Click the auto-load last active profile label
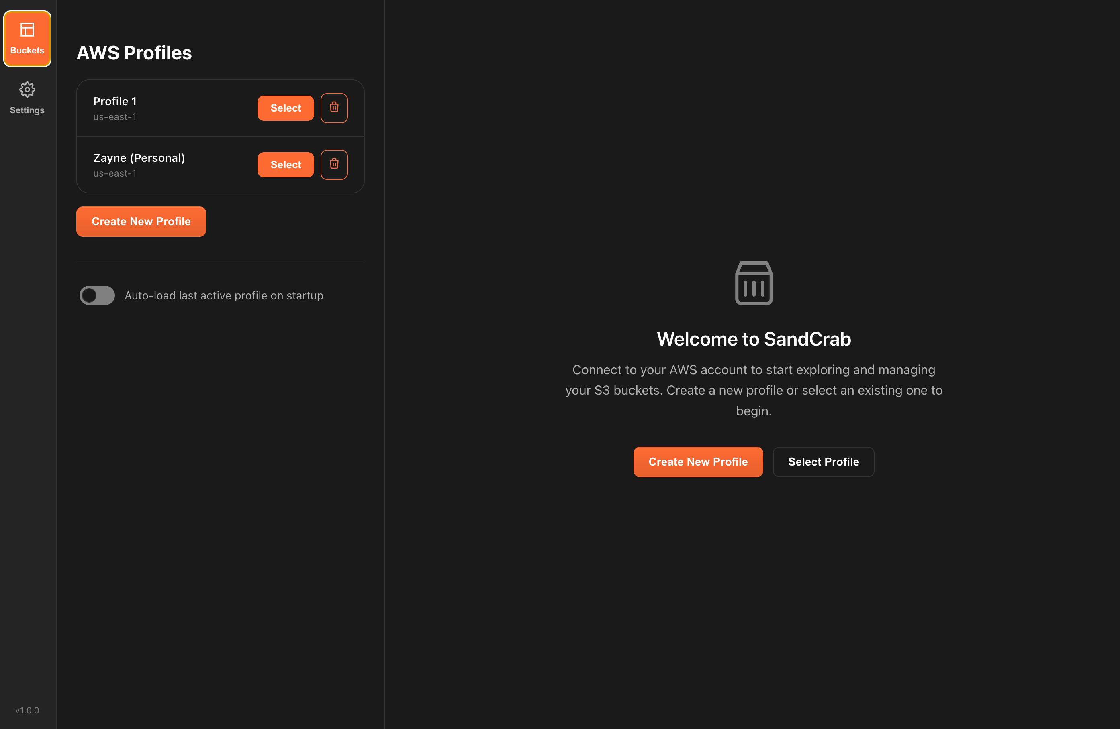Image resolution: width=1120 pixels, height=729 pixels. [x=224, y=296]
